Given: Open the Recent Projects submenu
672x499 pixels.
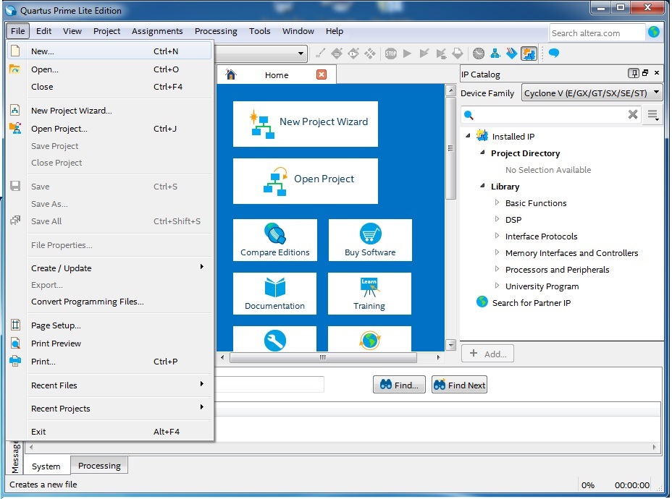Looking at the screenshot, I should [110, 409].
